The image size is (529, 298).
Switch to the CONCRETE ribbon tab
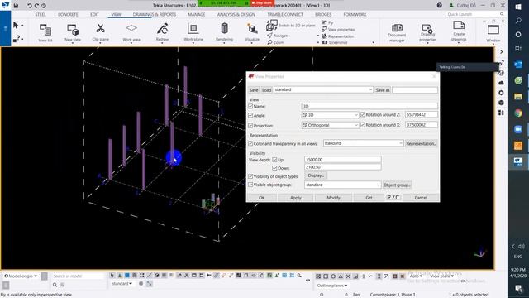click(68, 15)
